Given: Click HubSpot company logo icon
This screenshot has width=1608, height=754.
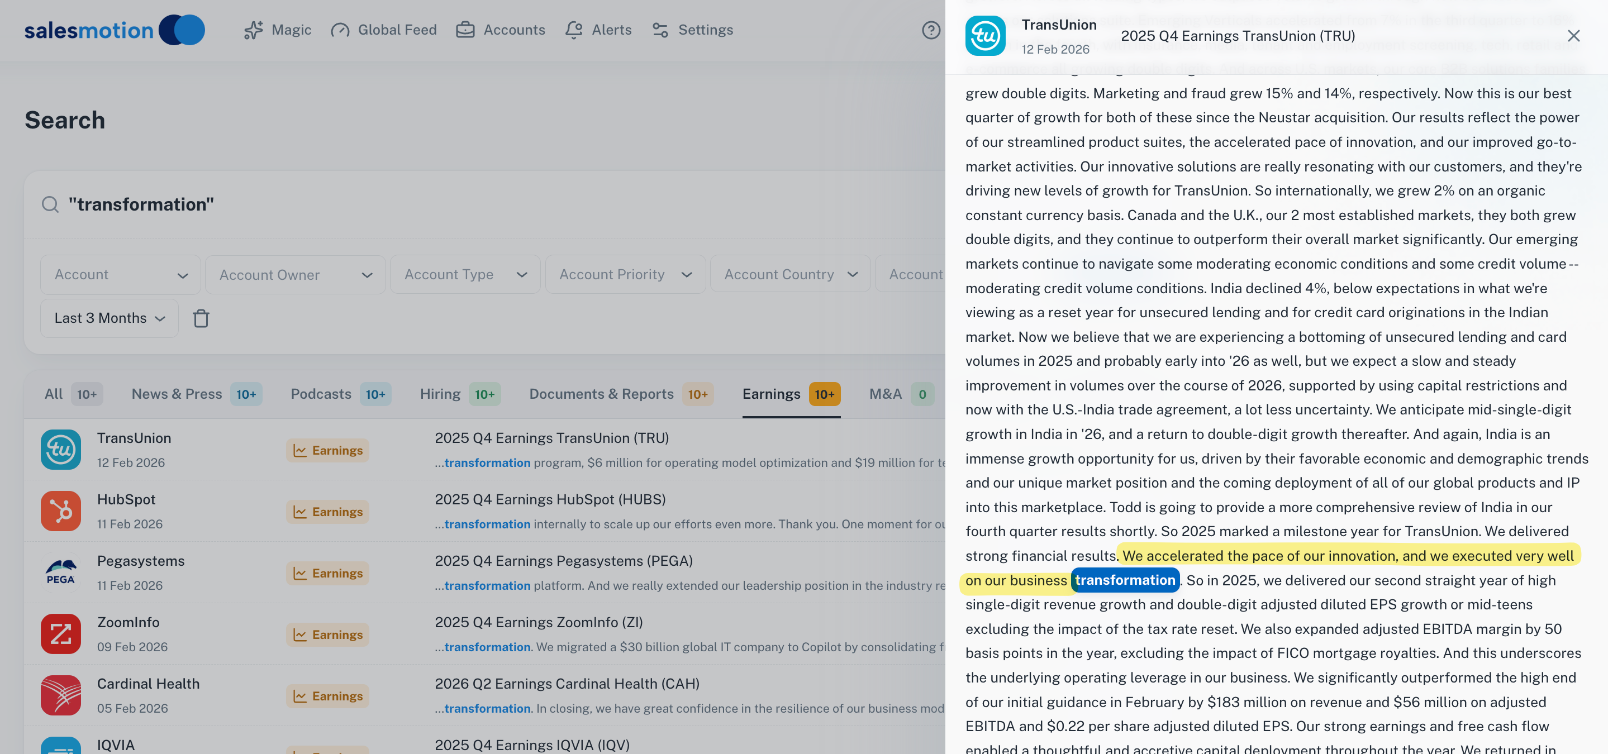Looking at the screenshot, I should [60, 511].
